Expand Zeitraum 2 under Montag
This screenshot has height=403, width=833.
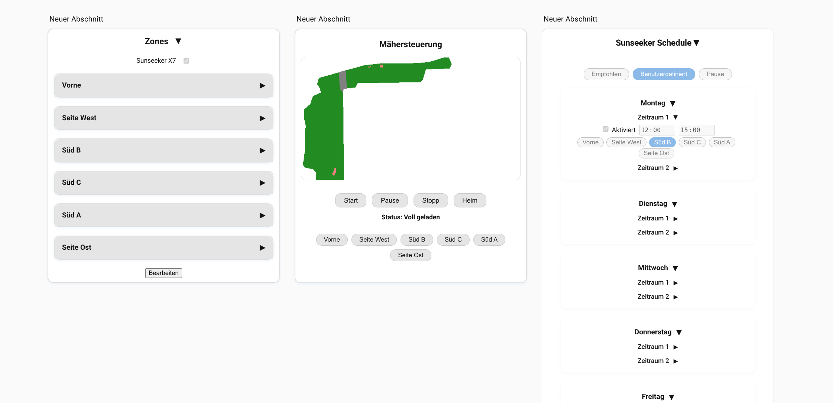pyautogui.click(x=675, y=168)
